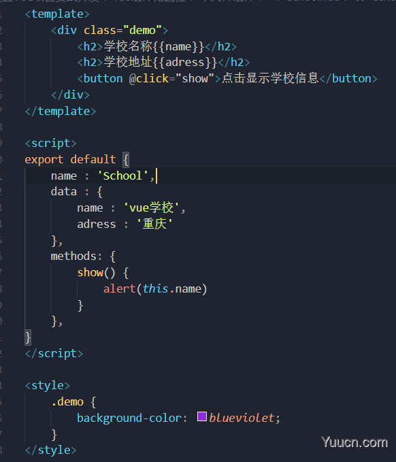
Task: Click the export default keyword
Action: pyautogui.click(x=70, y=159)
